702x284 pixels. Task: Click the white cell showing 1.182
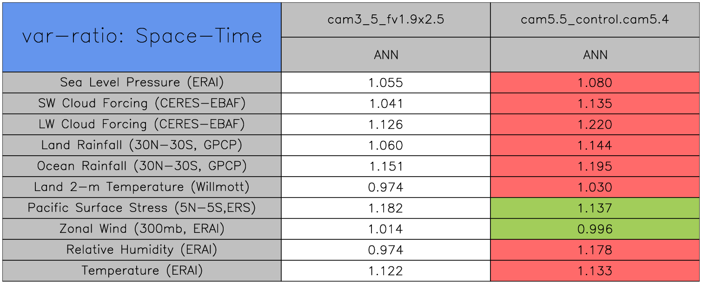pos(386,208)
